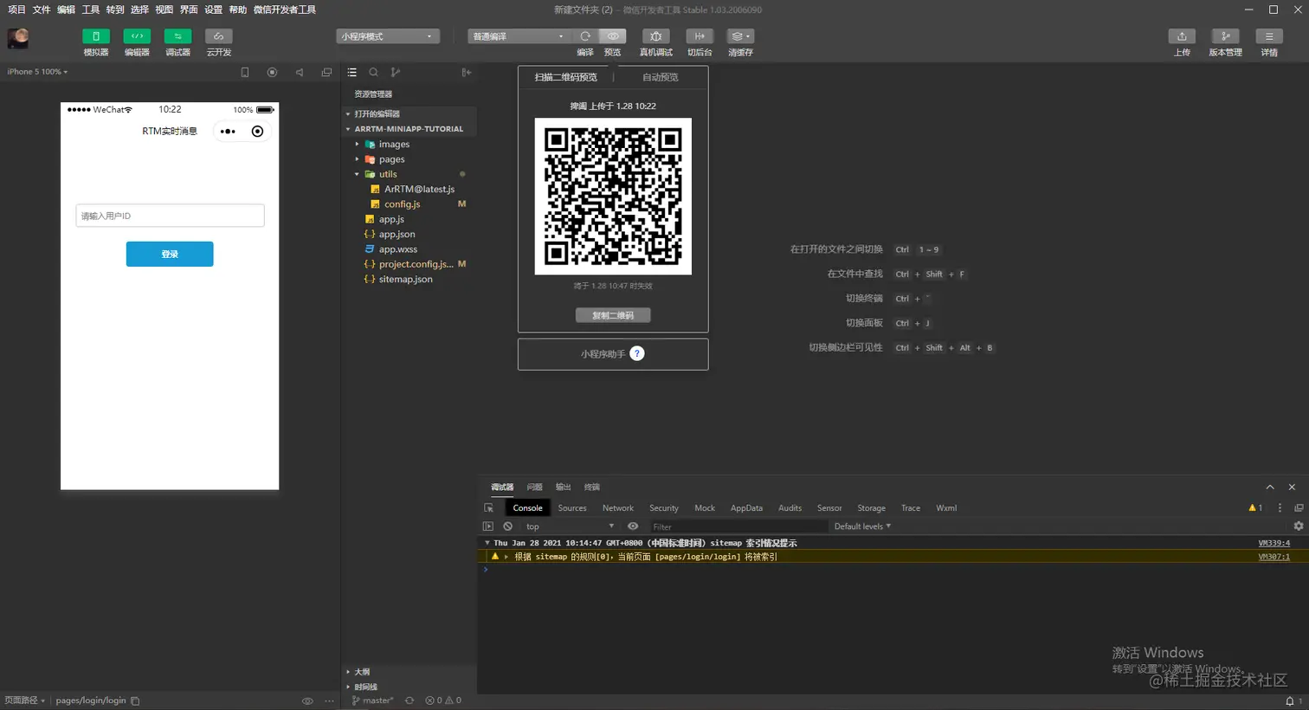Open the editor sidebar search icon

click(x=373, y=73)
